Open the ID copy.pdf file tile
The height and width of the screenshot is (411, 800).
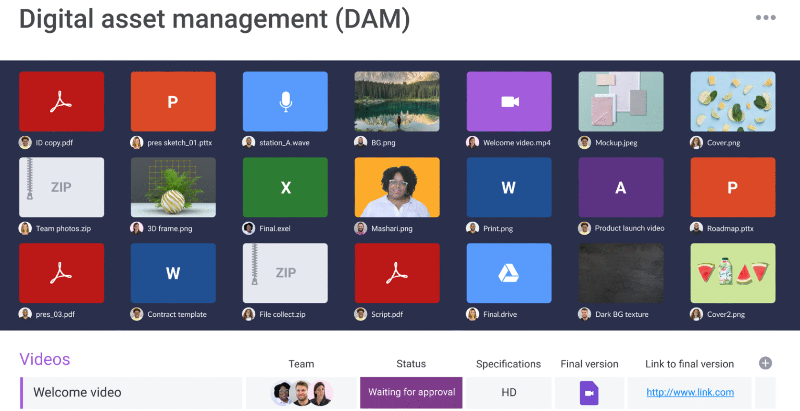coord(61,101)
